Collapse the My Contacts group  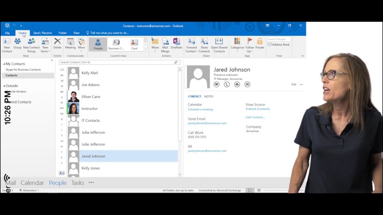[4, 64]
